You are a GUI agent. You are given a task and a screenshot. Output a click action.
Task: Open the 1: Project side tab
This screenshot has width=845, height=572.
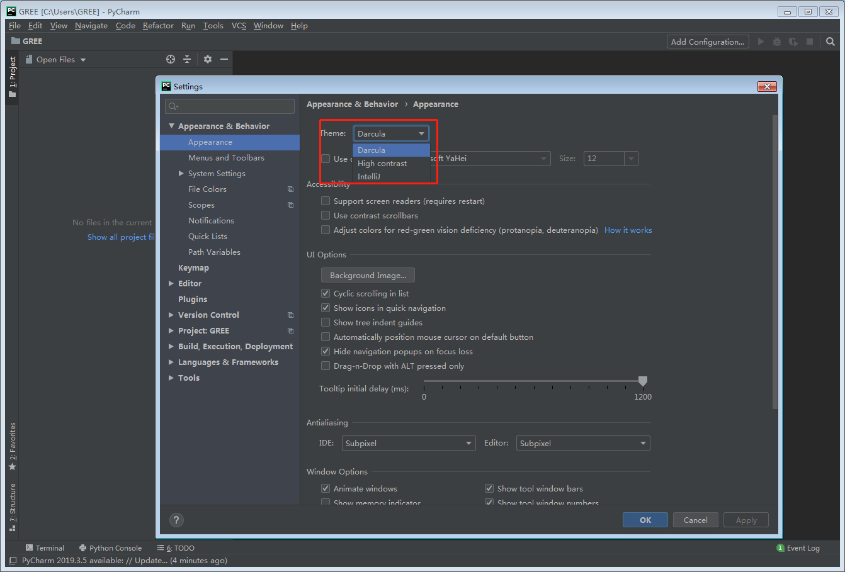point(12,77)
